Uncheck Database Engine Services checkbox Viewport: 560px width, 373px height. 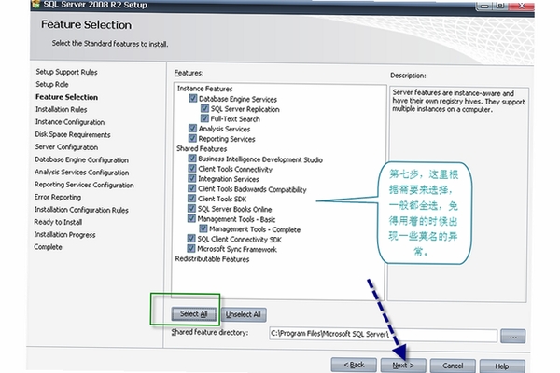pyautogui.click(x=193, y=98)
